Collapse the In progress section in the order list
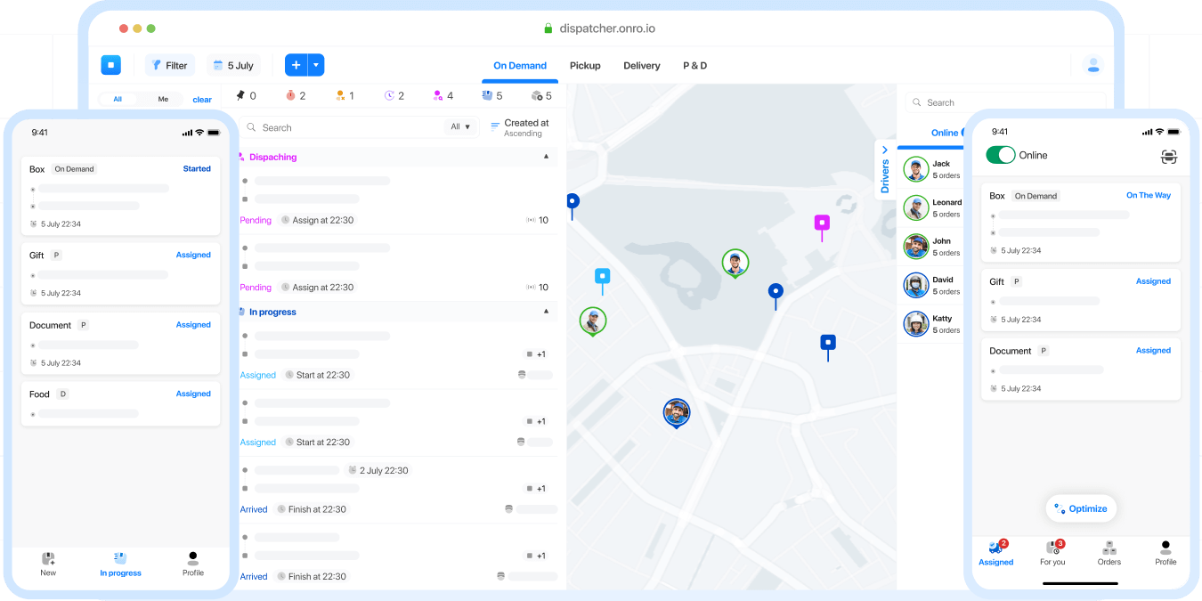The image size is (1202, 601). (547, 312)
